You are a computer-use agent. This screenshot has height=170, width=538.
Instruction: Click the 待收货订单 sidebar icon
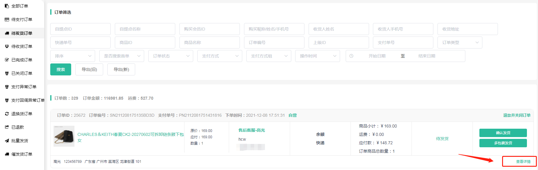click(7, 46)
